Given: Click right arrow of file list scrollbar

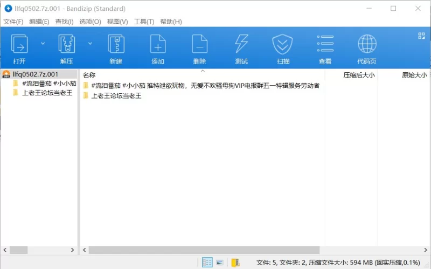Looking at the screenshot, I should pos(426,250).
